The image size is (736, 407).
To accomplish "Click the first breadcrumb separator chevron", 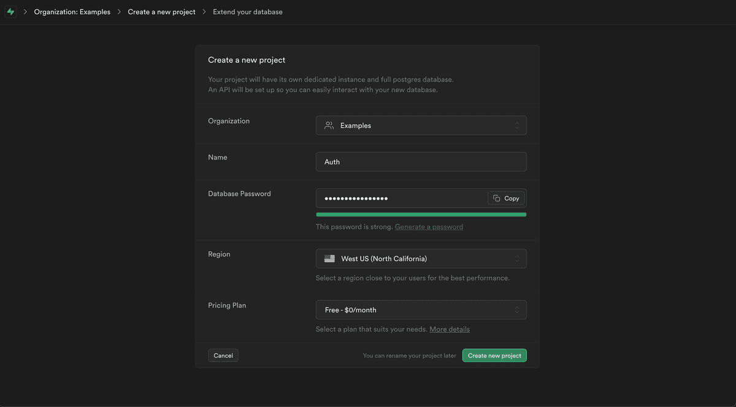I will pos(25,12).
